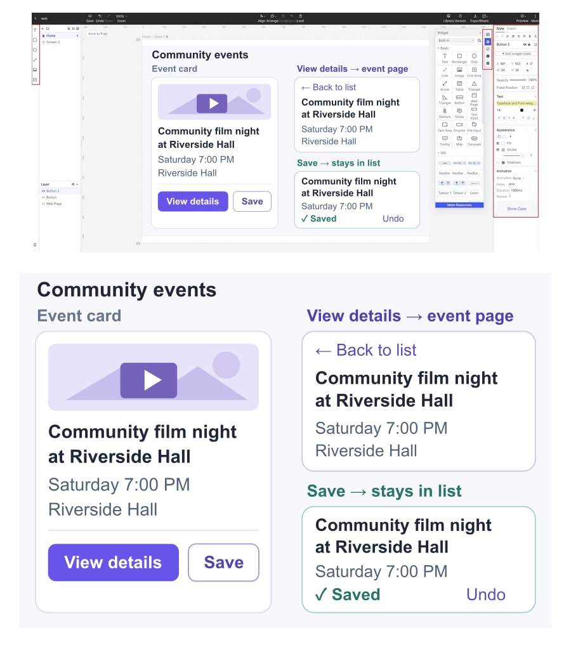Viewport: 571px width, 647px height.
Task: Select the Oval tool in the left quick toolbar
Action: point(35,50)
